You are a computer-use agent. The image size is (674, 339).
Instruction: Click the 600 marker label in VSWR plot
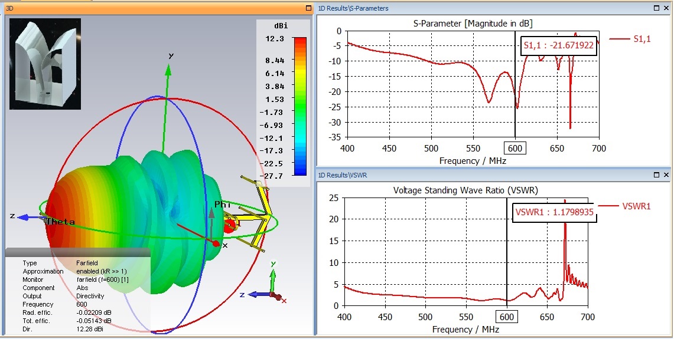click(507, 317)
